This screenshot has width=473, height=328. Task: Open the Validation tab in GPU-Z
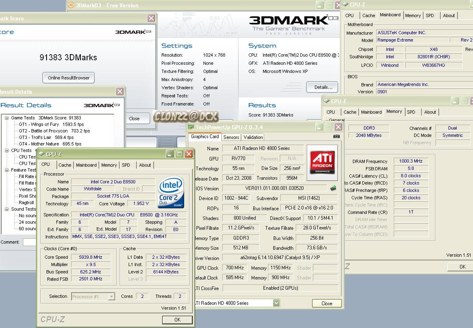click(x=253, y=137)
